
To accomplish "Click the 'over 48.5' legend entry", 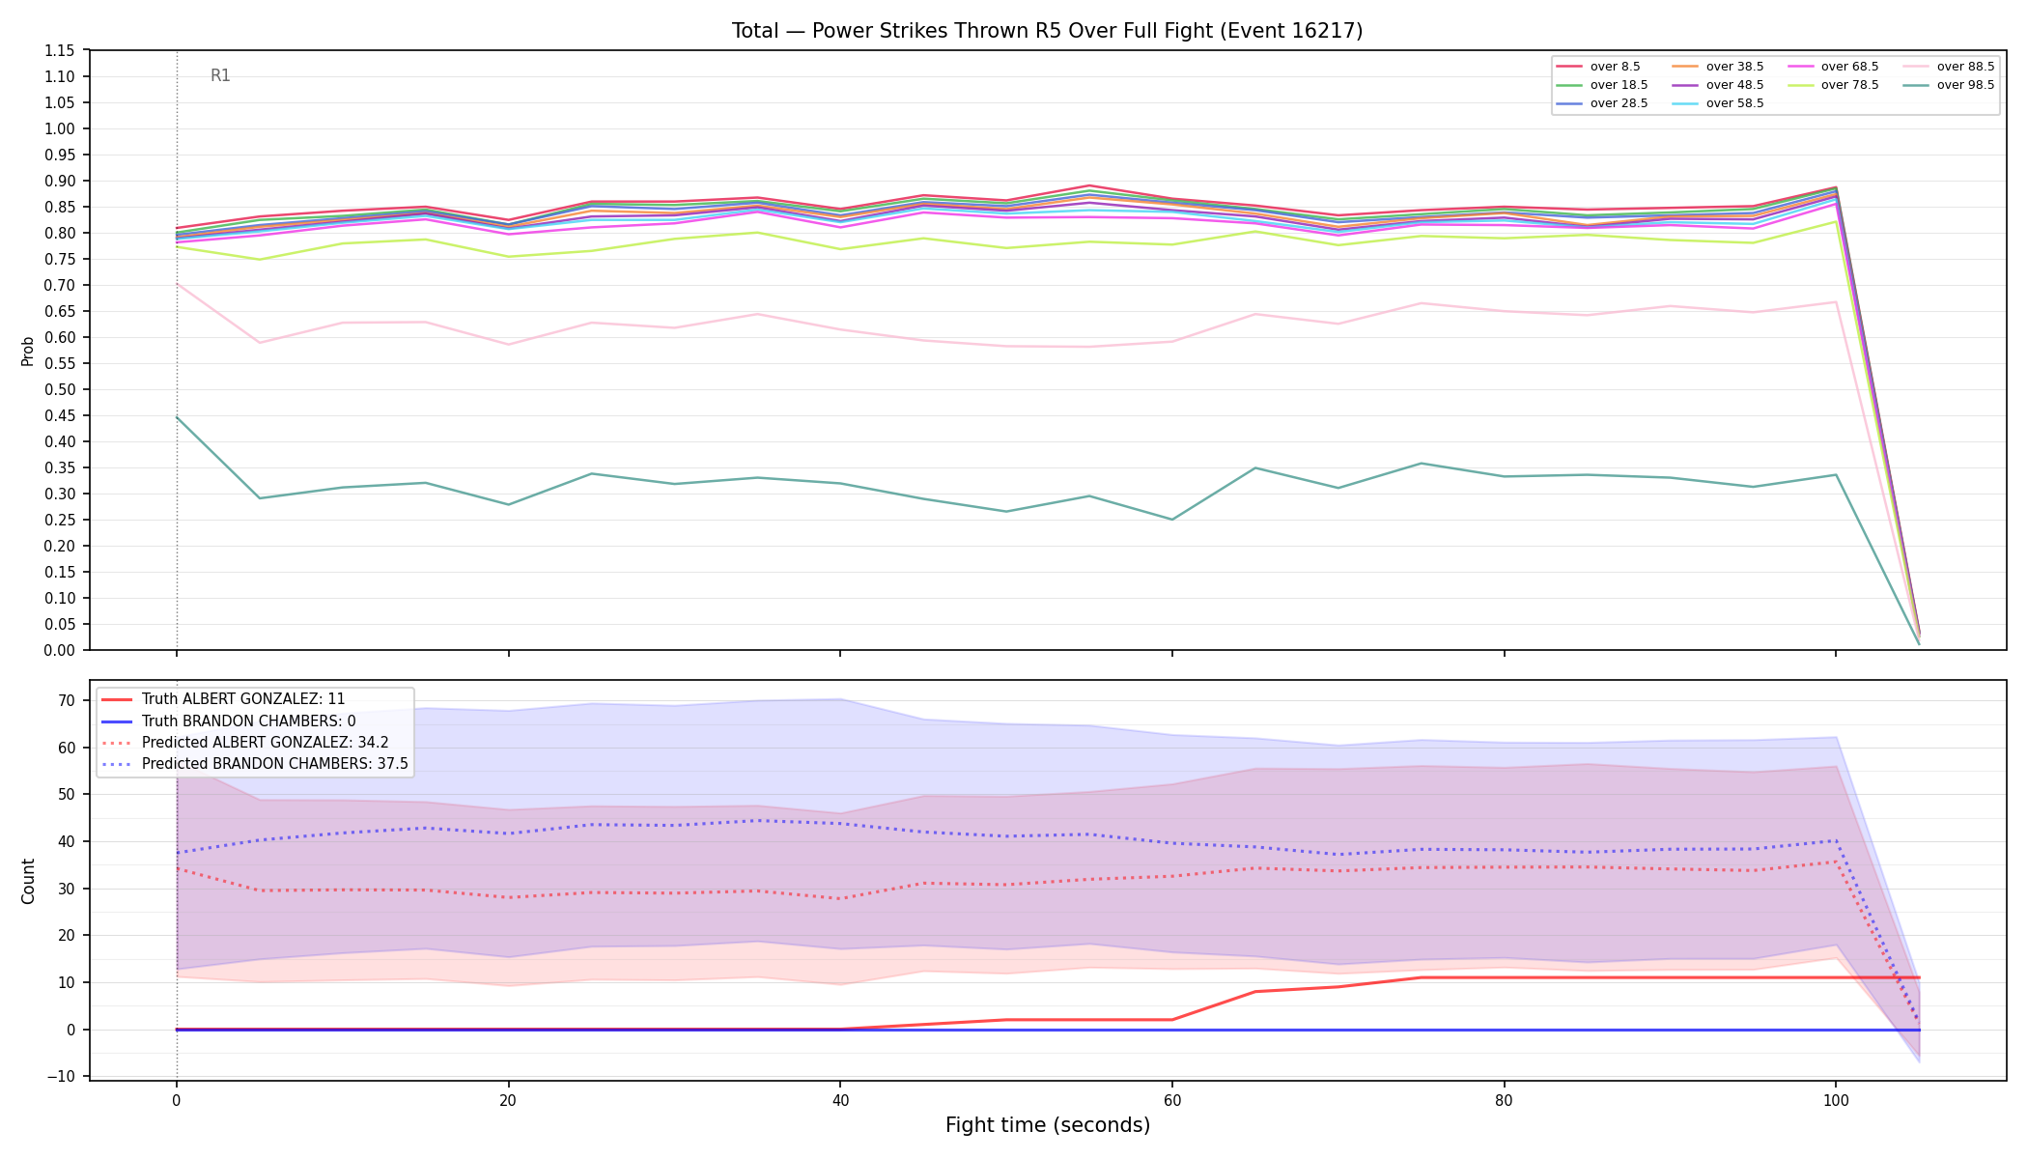I will pyautogui.click(x=1718, y=85).
